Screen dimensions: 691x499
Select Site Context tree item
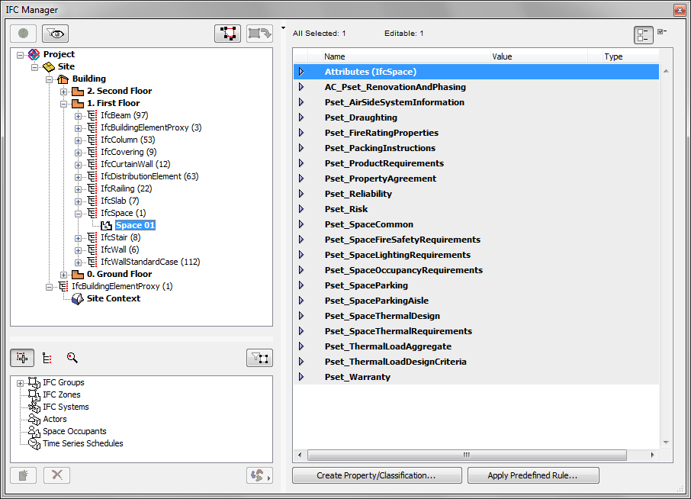(x=113, y=298)
